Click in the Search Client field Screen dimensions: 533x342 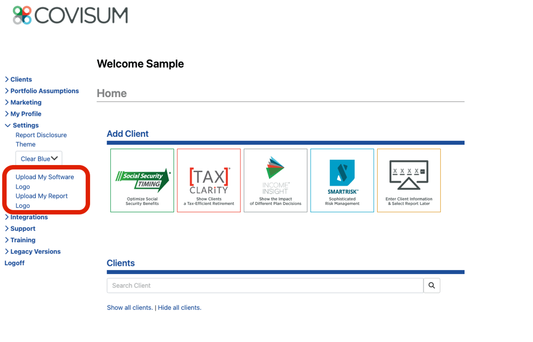pyautogui.click(x=265, y=286)
